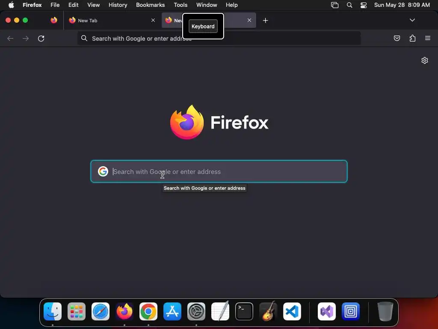This screenshot has width=438, height=329.
Task: Close the first New Tab
Action: 153,20
